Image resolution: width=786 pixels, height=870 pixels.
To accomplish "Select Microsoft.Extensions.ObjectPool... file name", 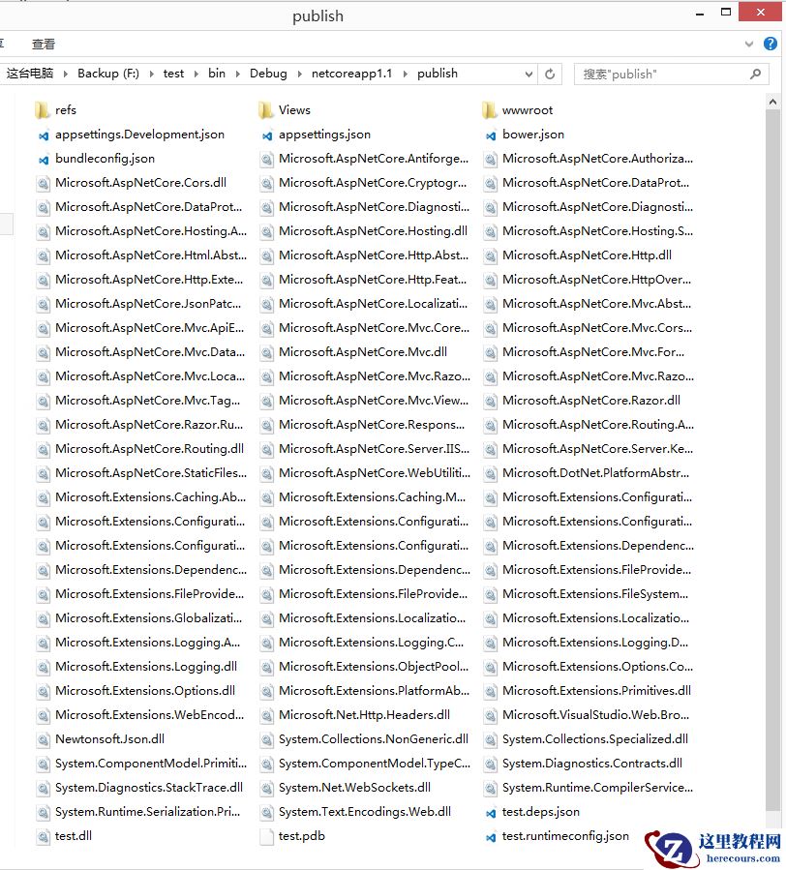I will 373,667.
